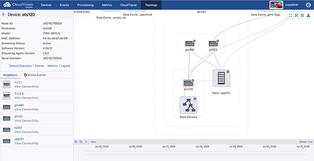
Task: Select the gts491 switch in the topology
Action: pos(189,43)
